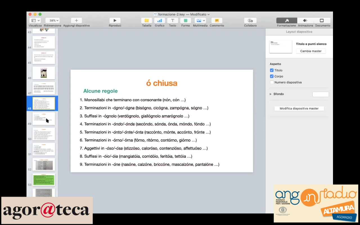Select slide 47 thumbnail
Image resolution: width=360 pixels, height=225 pixels.
44,88
